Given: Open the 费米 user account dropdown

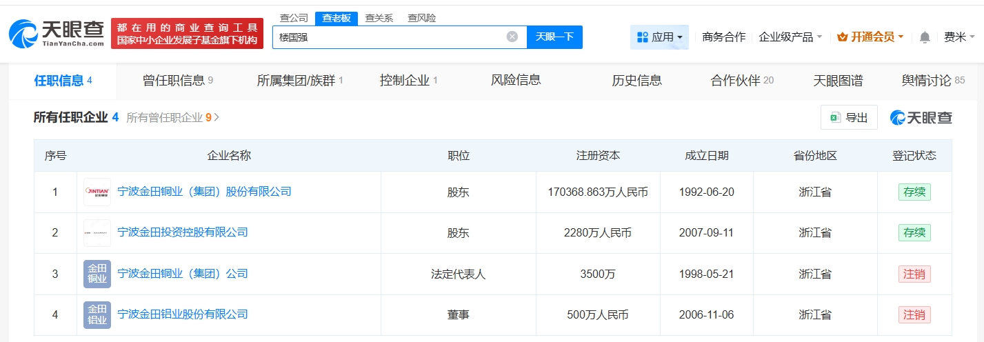Looking at the screenshot, I should pos(958,37).
